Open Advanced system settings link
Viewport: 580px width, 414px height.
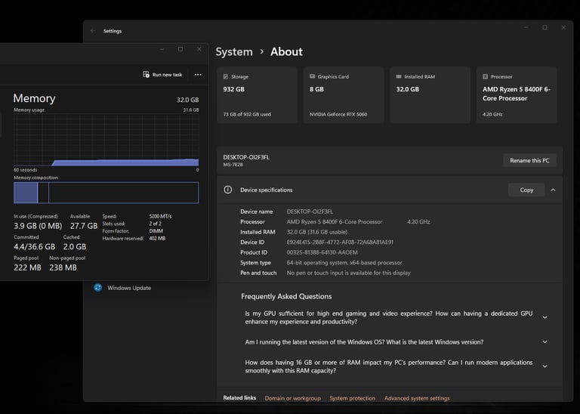[x=417, y=398]
